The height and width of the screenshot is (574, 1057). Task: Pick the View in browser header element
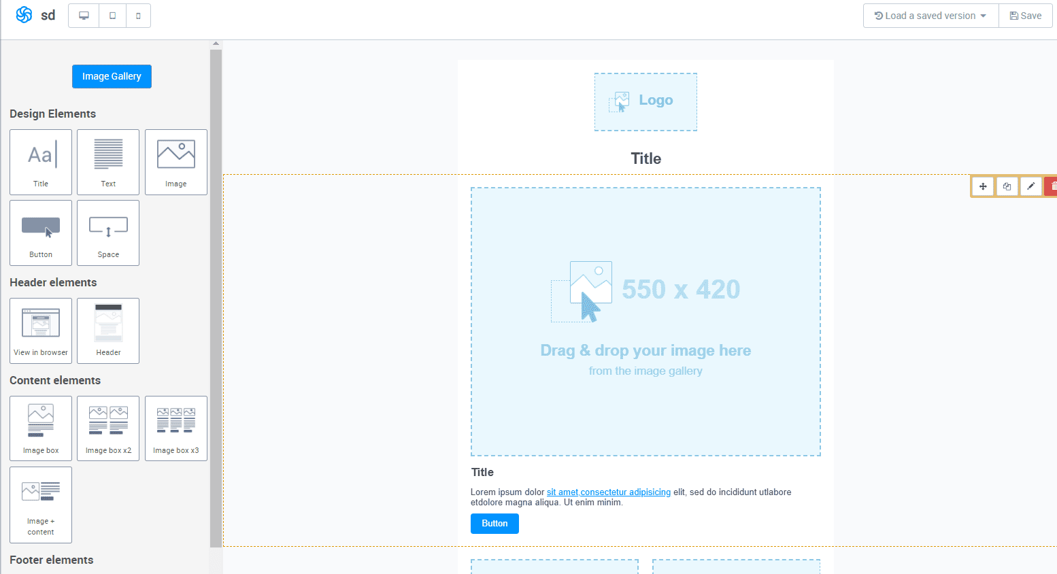pos(40,331)
